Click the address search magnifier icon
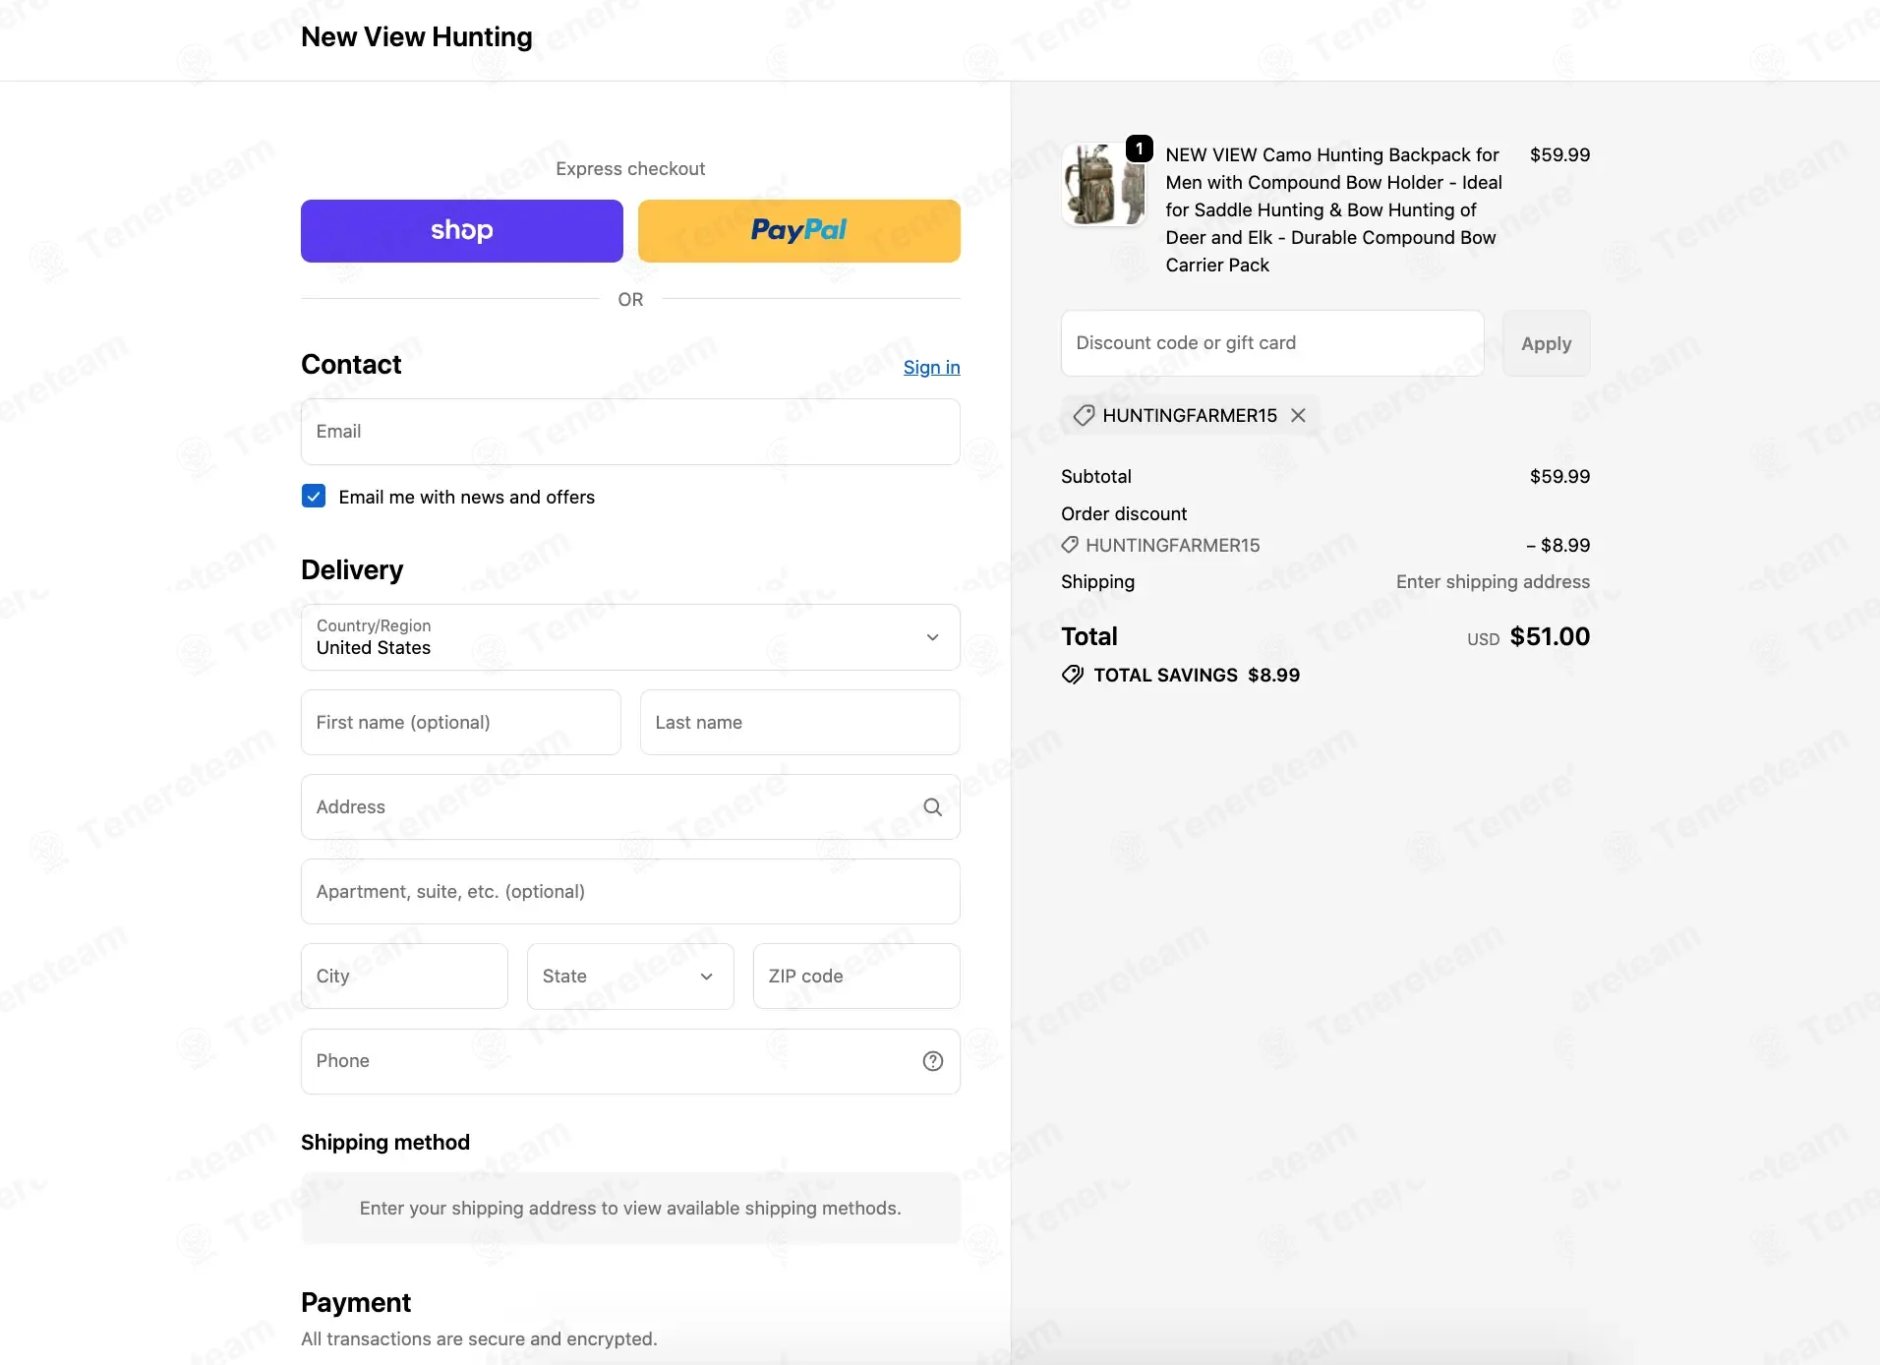The image size is (1880, 1365). pos(932,807)
